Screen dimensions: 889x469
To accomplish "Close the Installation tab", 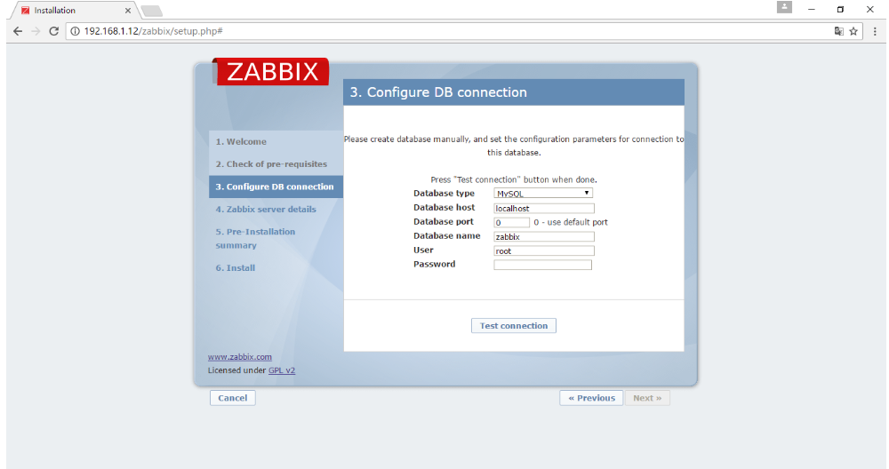I will (x=127, y=10).
